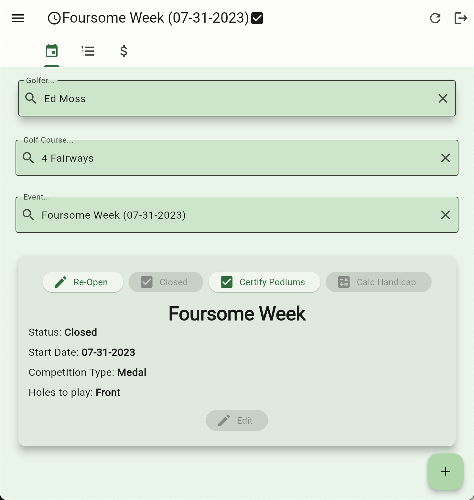Open the Golf Course search dropdown
The image size is (474, 500).
pos(226,158)
